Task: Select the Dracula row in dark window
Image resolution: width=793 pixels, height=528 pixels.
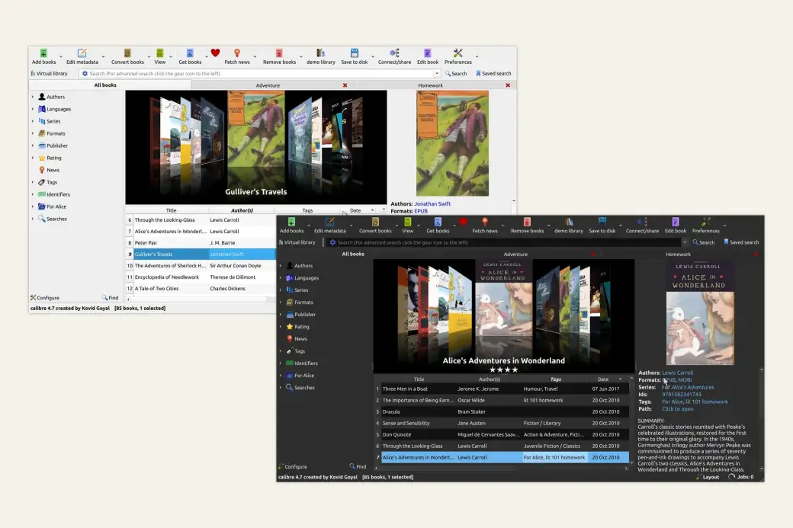Action: point(502,411)
